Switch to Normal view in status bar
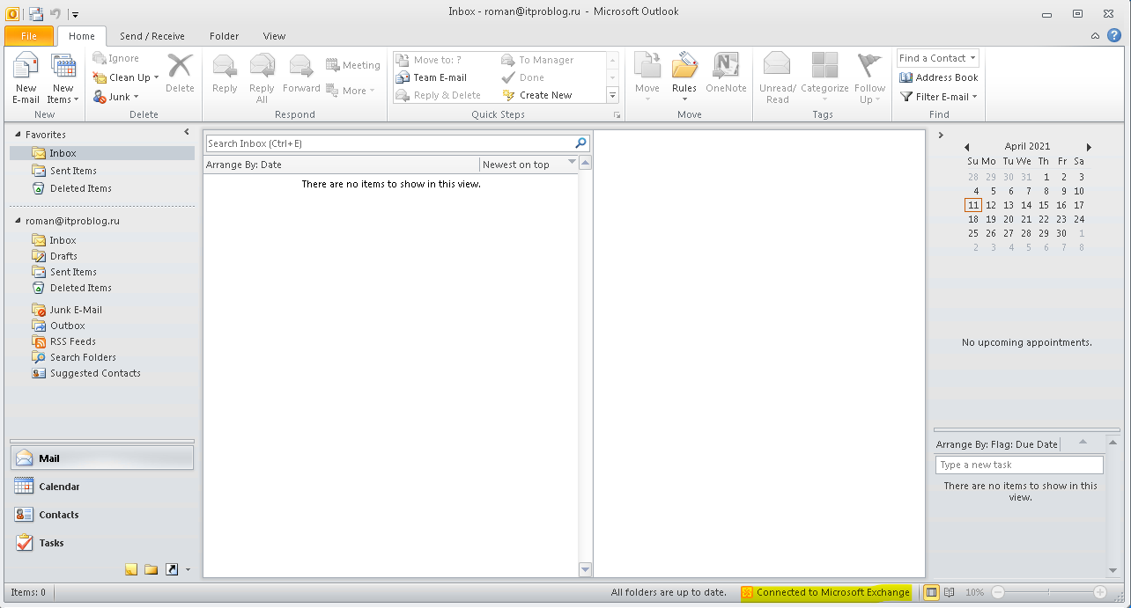Screen dimensions: 1131x608 point(931,592)
